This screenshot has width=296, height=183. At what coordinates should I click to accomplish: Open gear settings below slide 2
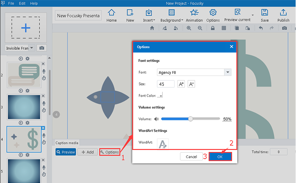[28, 91]
